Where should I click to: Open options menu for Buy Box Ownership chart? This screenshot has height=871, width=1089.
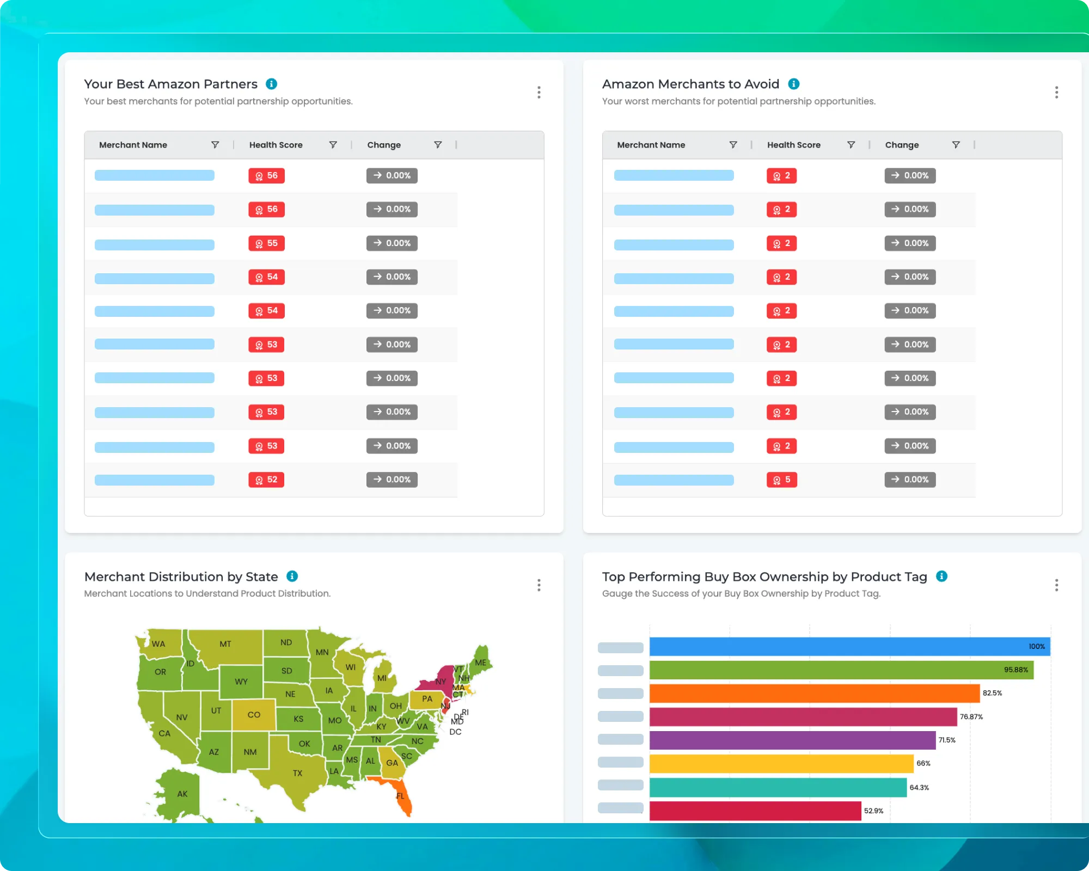(1056, 585)
